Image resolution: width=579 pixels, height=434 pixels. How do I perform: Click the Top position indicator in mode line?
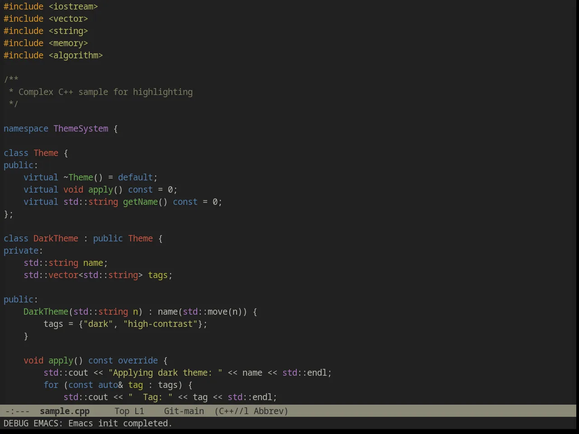coord(122,411)
